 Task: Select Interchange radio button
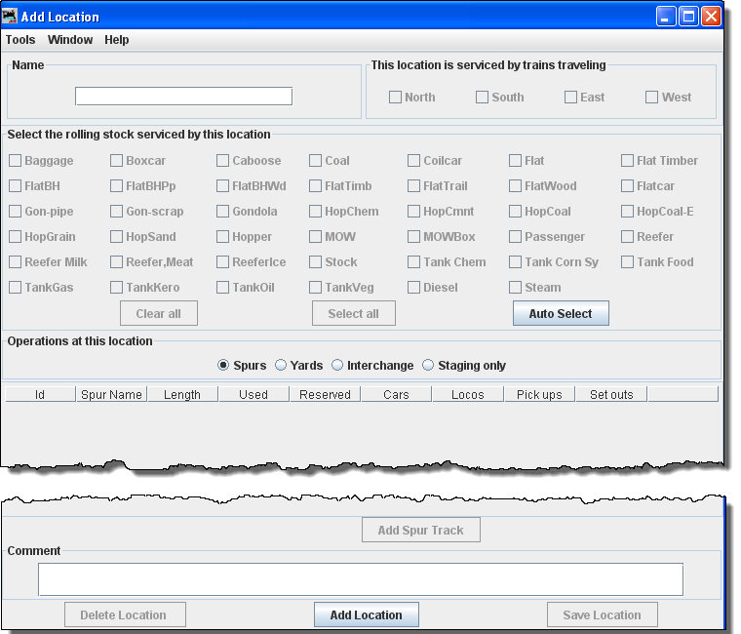point(337,366)
